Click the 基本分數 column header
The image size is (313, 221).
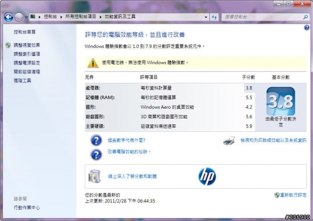pyautogui.click(x=281, y=77)
